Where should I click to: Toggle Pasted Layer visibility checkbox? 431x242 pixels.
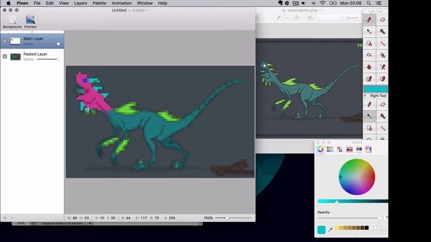pos(5,56)
